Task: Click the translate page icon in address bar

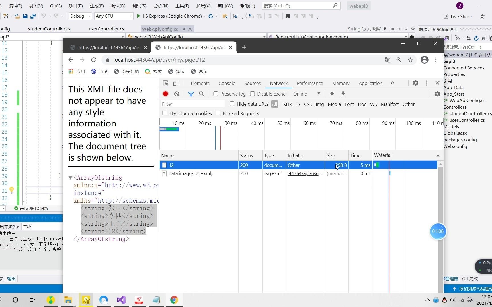Action: tap(387, 60)
